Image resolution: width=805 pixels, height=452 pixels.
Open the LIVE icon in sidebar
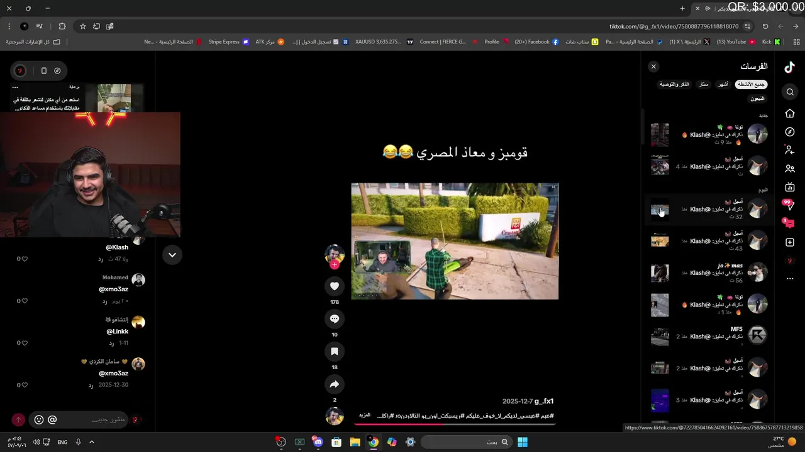(790, 187)
